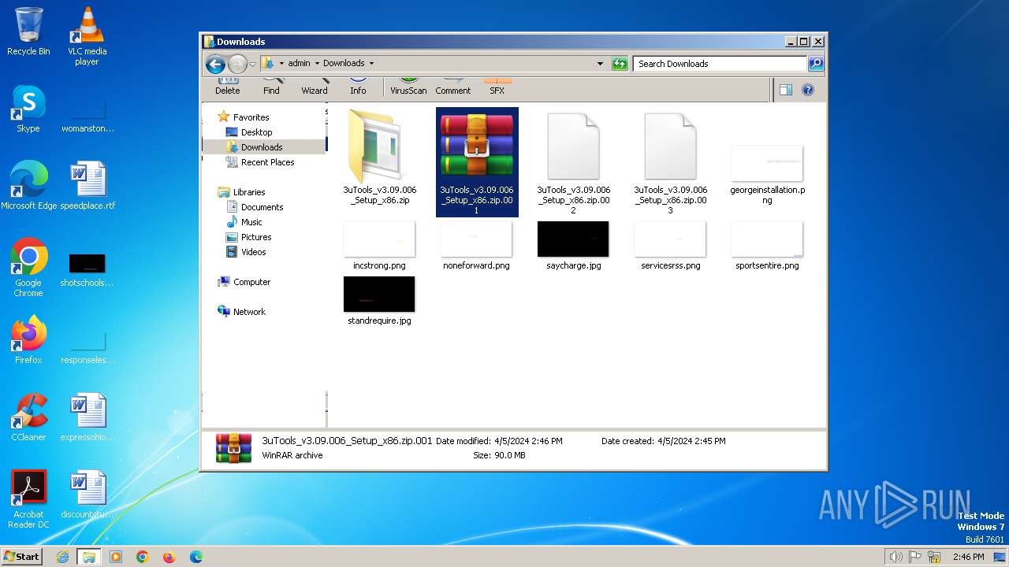Open the Microsoft Edge desktop shortcut
Image resolution: width=1009 pixels, height=567 pixels.
29,186
